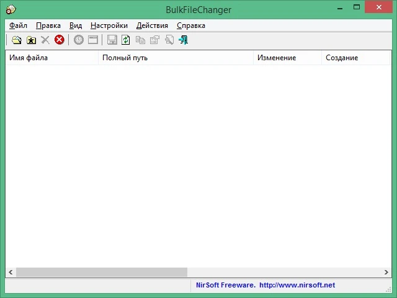Minimize the BulkFileChanger window
This screenshot has width=397, height=298.
(x=340, y=7)
